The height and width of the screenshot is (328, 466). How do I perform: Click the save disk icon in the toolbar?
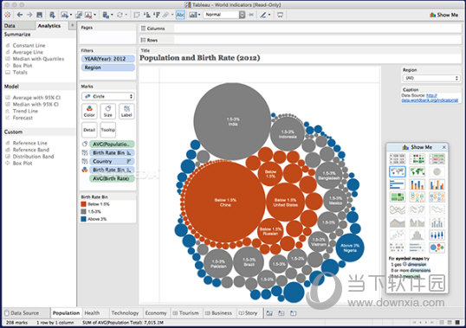point(39,15)
